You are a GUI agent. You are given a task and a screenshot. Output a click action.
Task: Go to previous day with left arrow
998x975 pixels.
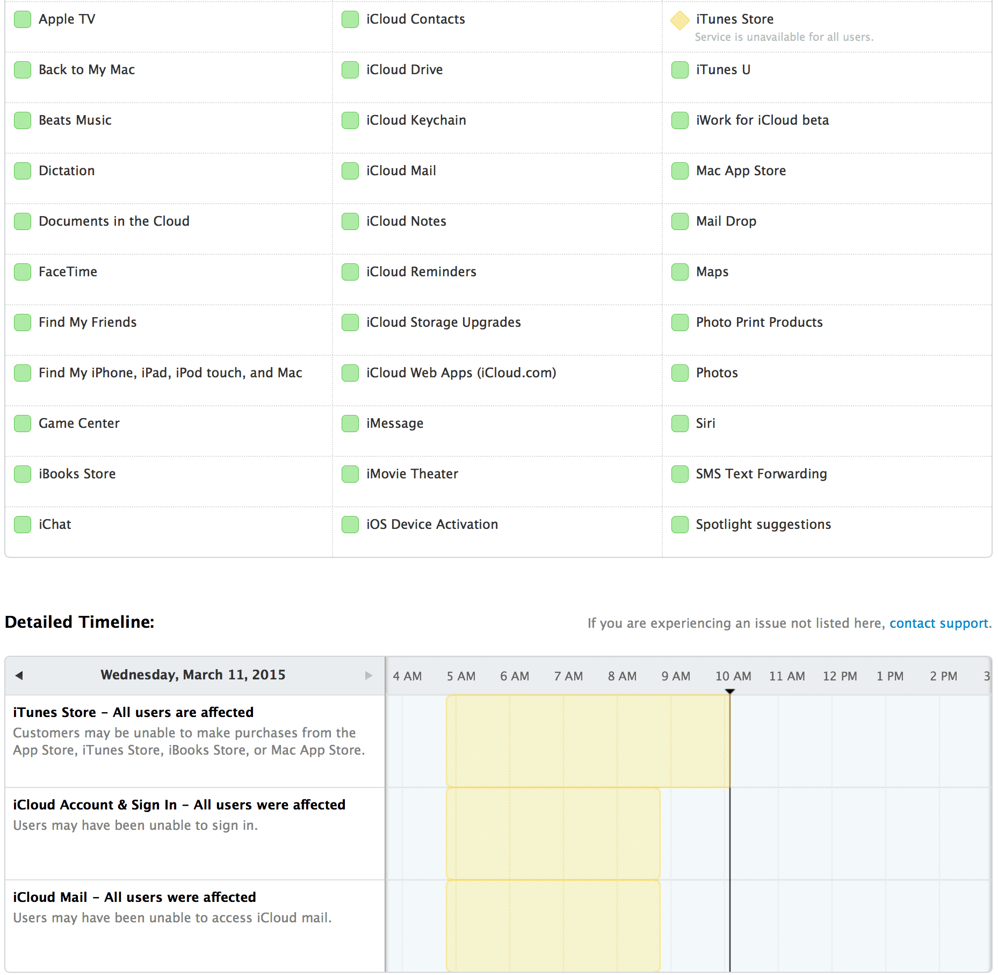[19, 676]
